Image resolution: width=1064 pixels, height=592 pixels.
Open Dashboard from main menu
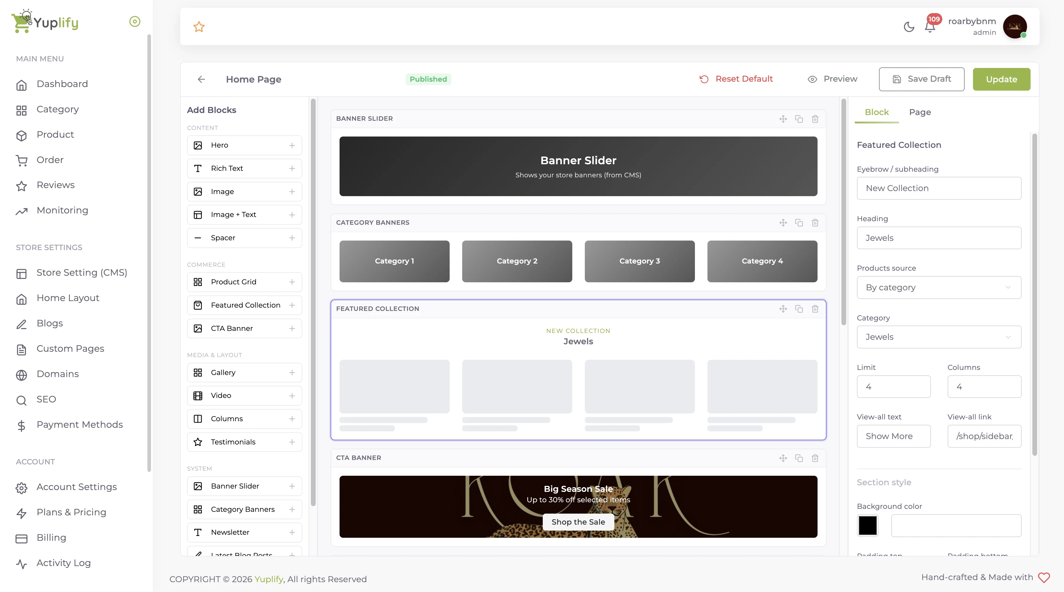[62, 84]
